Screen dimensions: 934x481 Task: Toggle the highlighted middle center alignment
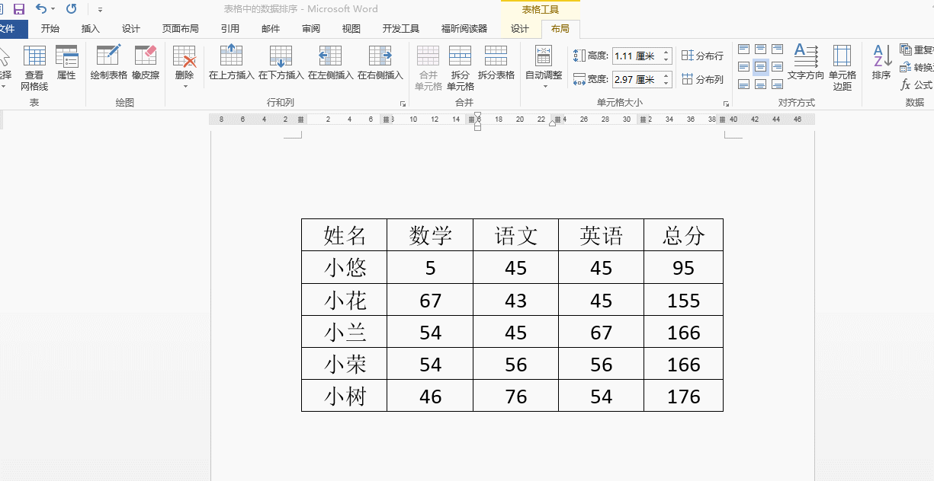tap(760, 67)
